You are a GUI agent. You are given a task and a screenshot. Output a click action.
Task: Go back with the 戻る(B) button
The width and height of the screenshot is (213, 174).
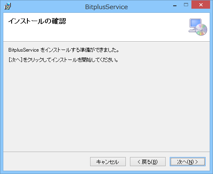[x=148, y=162]
